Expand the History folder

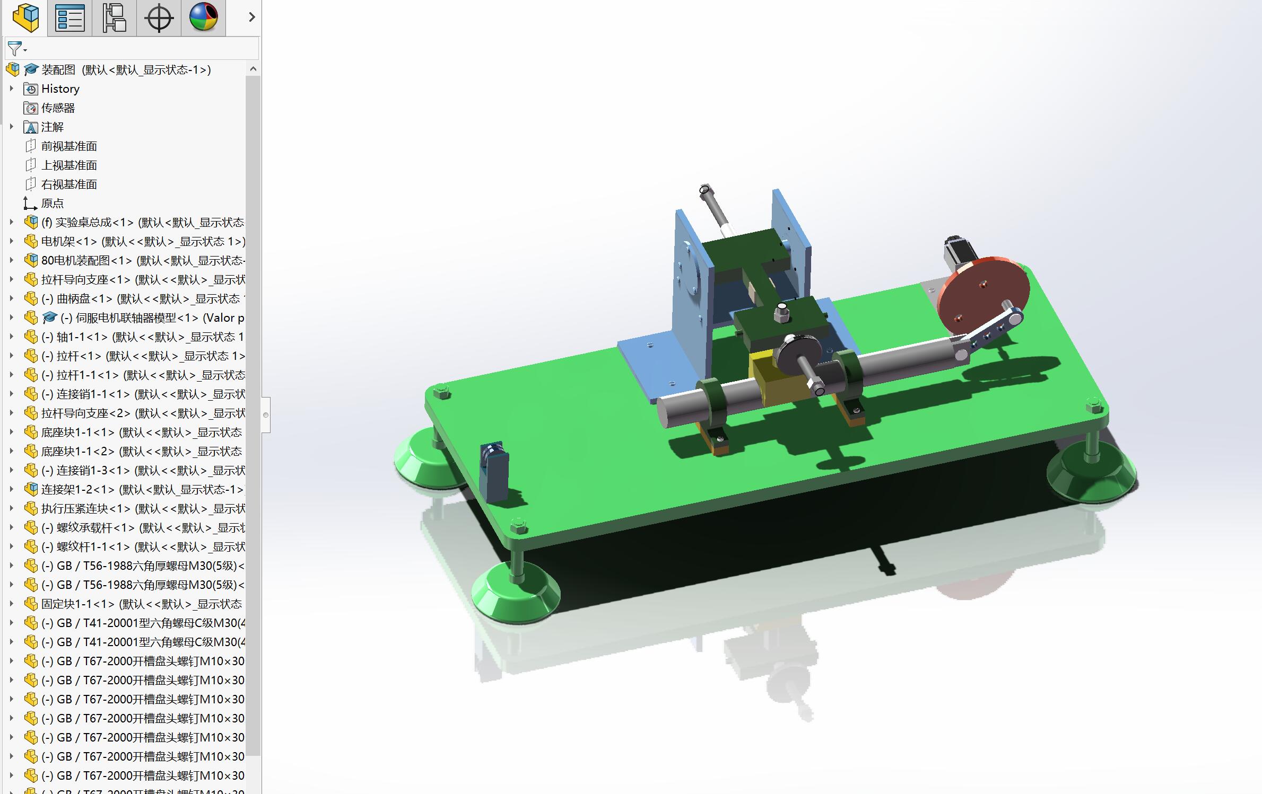pyautogui.click(x=11, y=89)
